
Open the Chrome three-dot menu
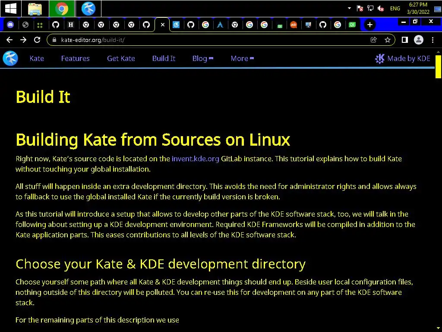click(x=433, y=40)
